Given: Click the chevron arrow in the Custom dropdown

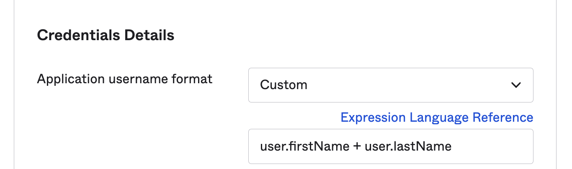Looking at the screenshot, I should [x=516, y=85].
